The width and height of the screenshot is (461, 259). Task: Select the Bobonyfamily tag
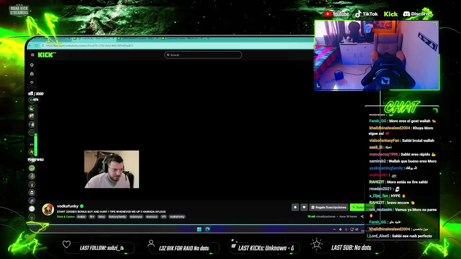point(117,217)
